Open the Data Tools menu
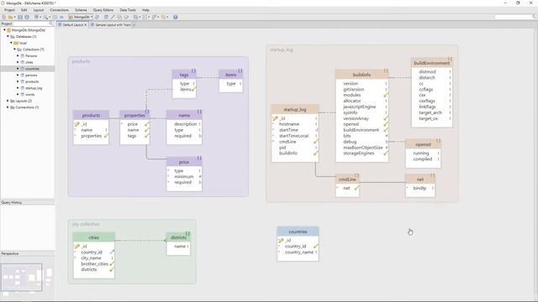Image resolution: width=538 pixels, height=302 pixels. (x=128, y=10)
